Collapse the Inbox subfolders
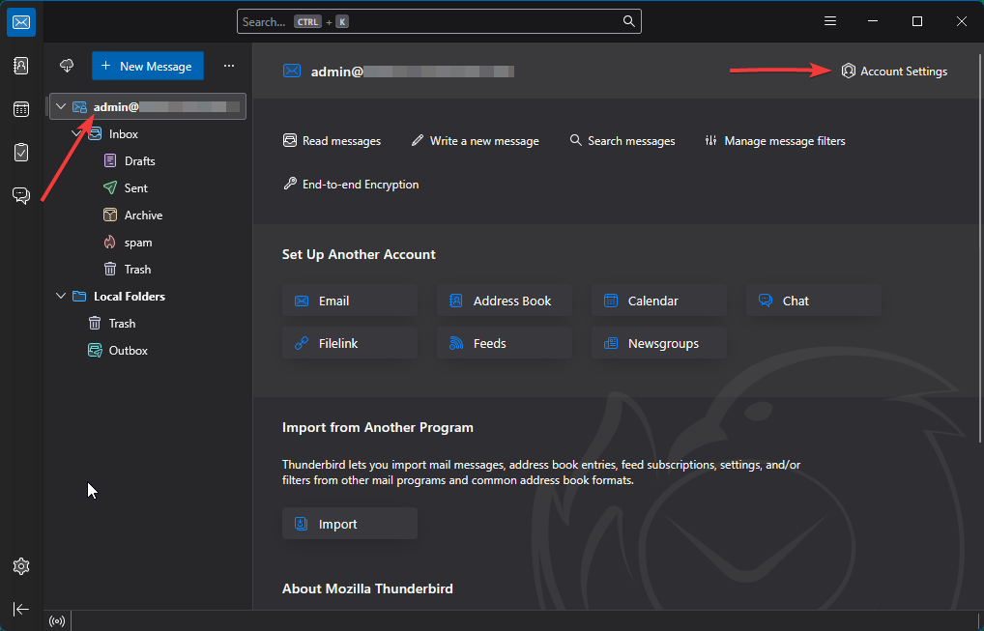 coord(76,133)
